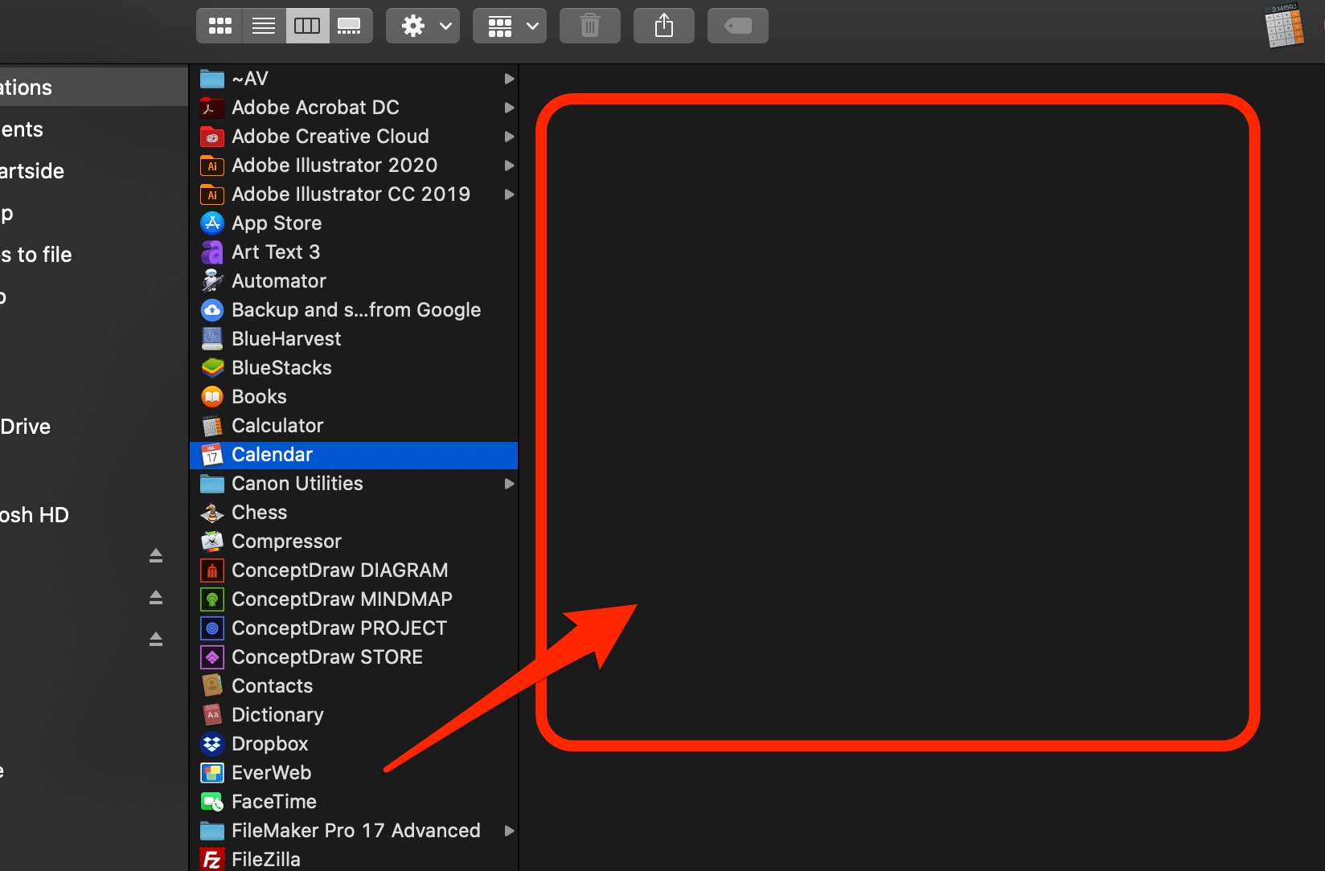
Task: Click the Contacts app icon
Action: [212, 686]
